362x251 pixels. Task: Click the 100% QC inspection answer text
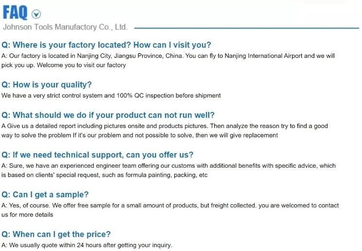pyautogui.click(x=111, y=95)
